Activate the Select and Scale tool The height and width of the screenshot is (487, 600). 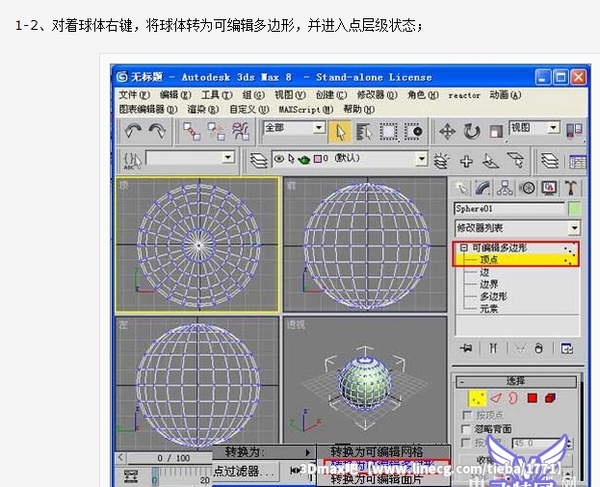[x=496, y=132]
